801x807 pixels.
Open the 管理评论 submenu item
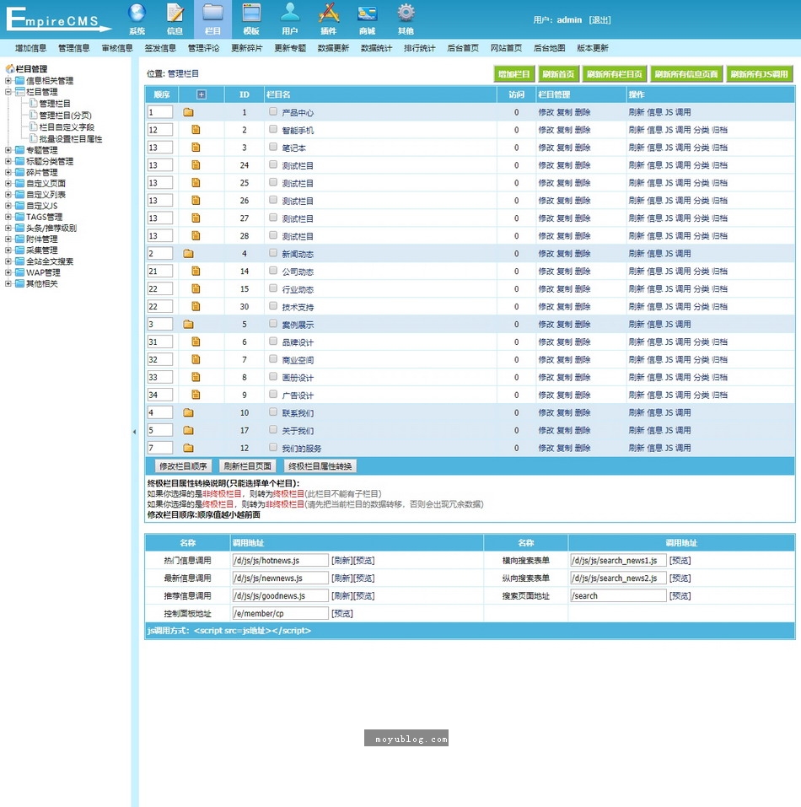[x=204, y=48]
